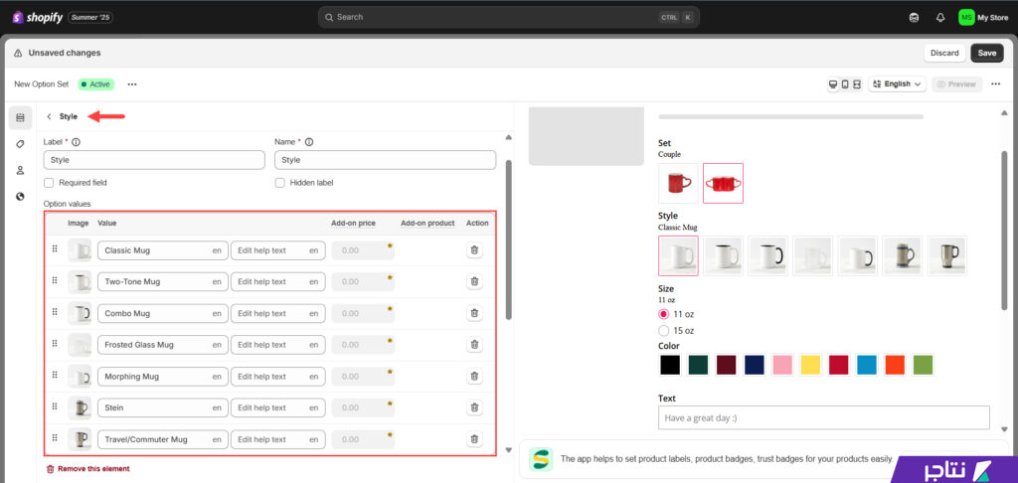Open more options menu next to Preview
The height and width of the screenshot is (483, 1018).
coord(996,84)
